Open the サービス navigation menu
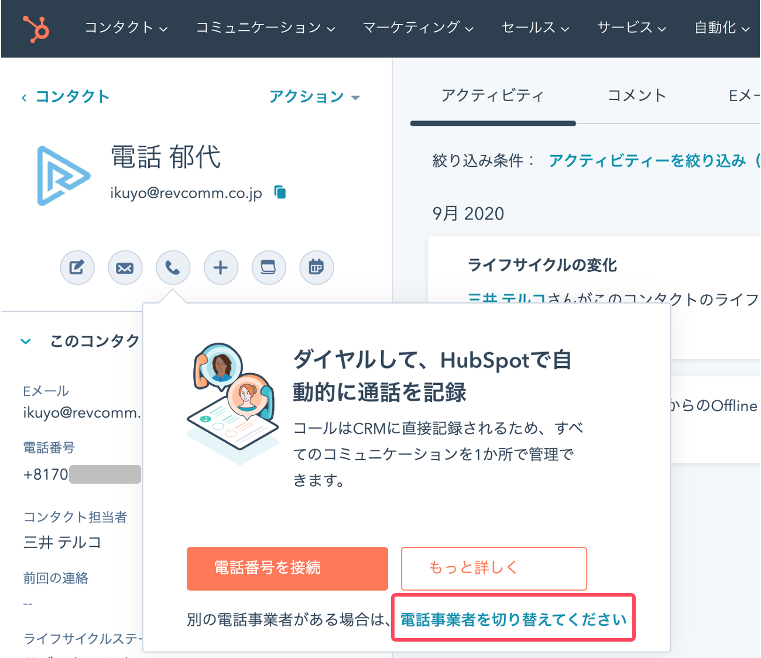 632,27
